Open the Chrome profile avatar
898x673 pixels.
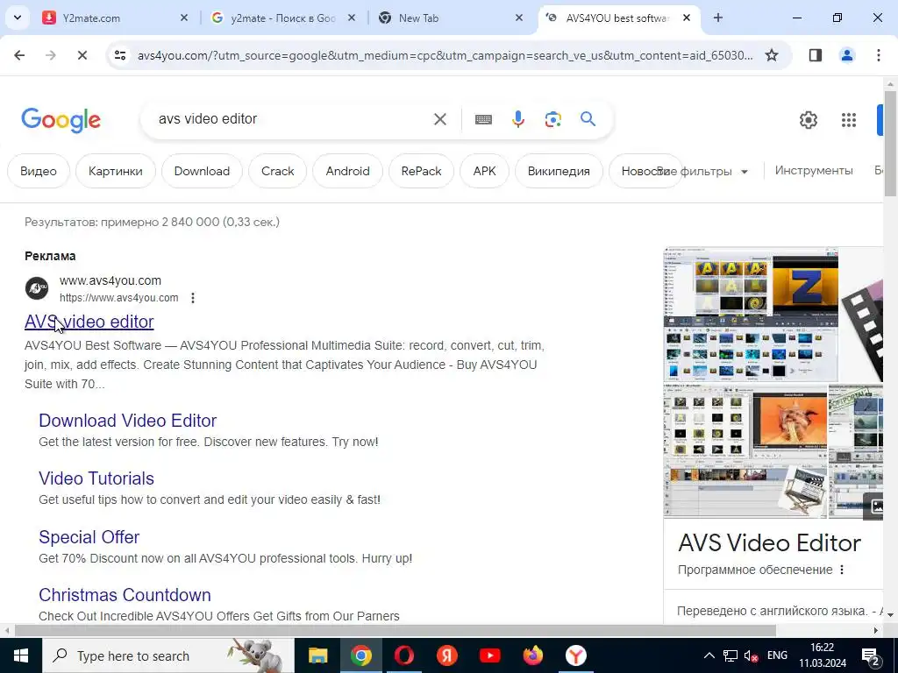click(x=846, y=55)
